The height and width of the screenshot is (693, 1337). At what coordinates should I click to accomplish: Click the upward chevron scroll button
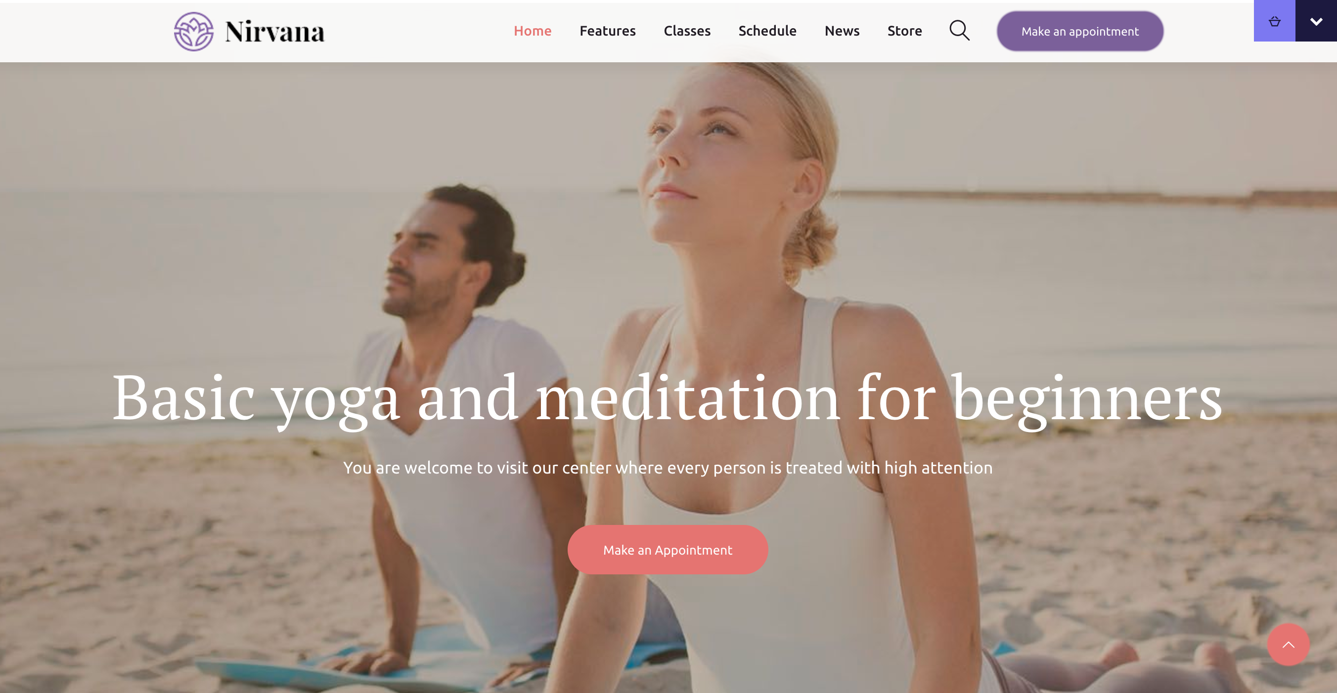point(1289,645)
